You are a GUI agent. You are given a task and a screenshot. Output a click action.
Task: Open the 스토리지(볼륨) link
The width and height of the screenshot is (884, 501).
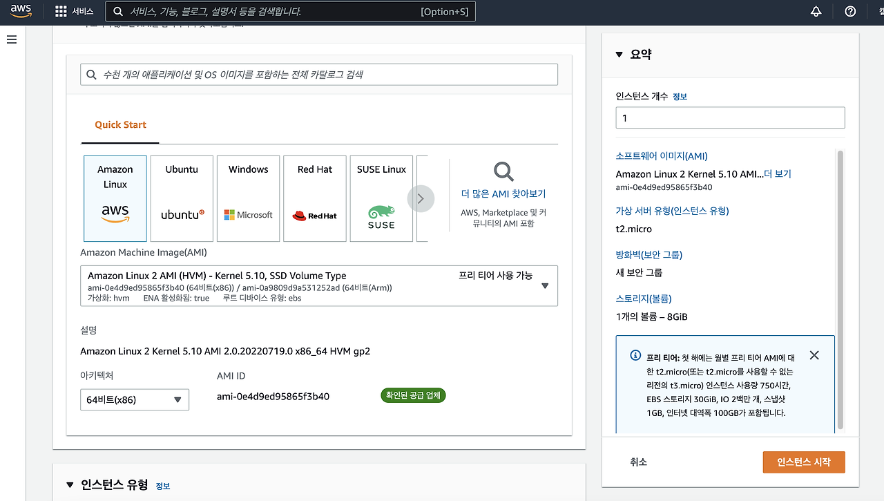pyautogui.click(x=644, y=299)
